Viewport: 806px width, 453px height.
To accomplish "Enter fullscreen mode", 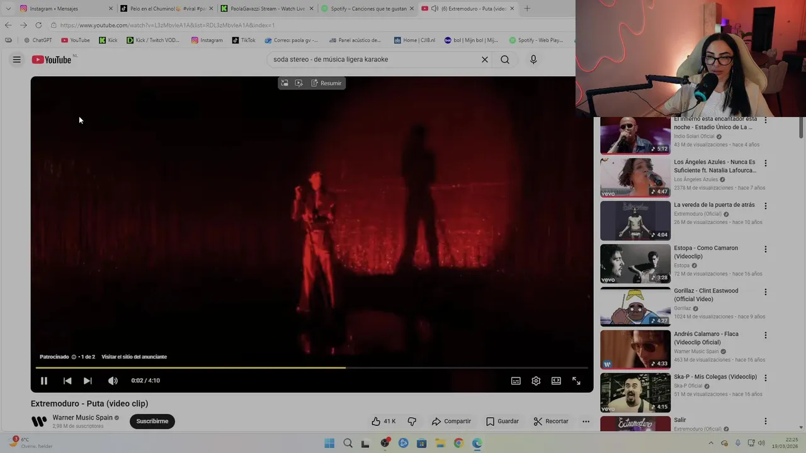I will tap(576, 381).
